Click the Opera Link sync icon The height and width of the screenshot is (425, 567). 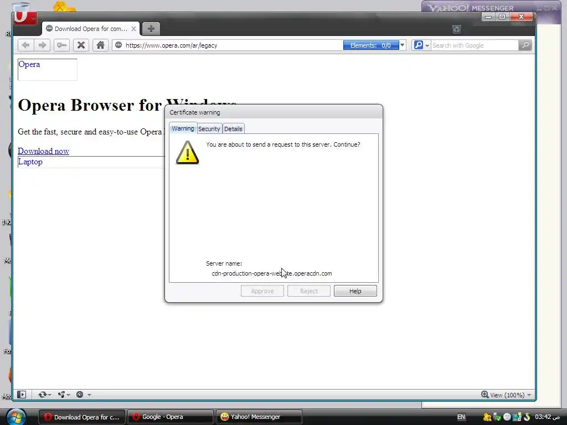coord(42,395)
